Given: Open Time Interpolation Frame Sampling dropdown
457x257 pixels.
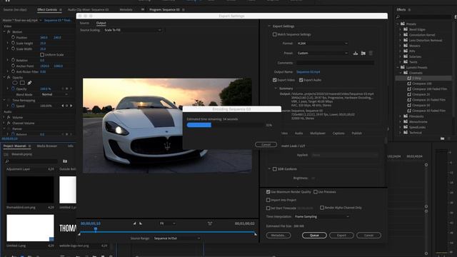Looking at the screenshot, I should tap(321, 216).
